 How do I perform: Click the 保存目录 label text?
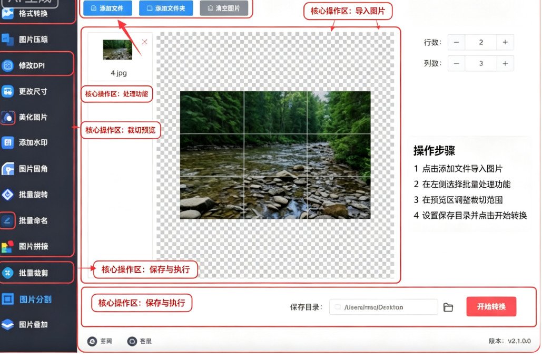pos(306,307)
